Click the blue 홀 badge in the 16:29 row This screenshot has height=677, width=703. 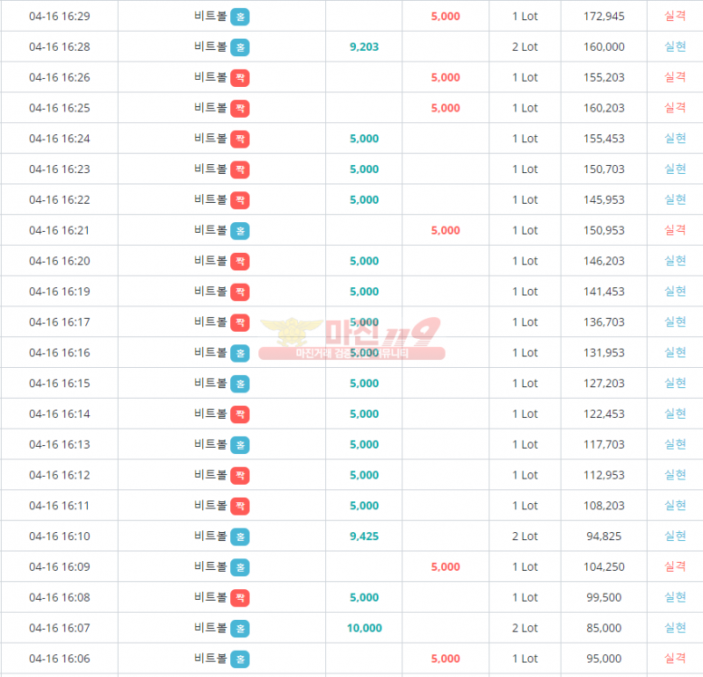(x=240, y=17)
